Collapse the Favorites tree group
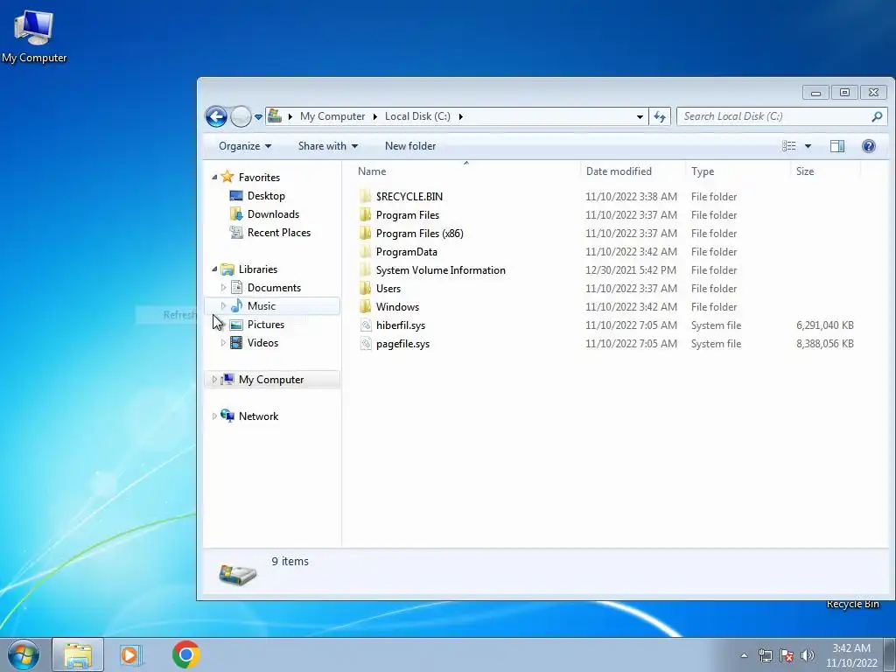 click(214, 177)
